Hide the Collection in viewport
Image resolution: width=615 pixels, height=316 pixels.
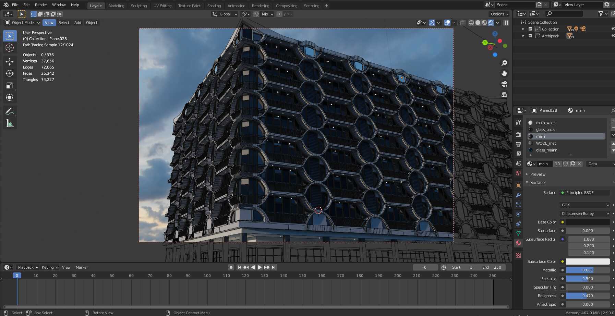613,29
